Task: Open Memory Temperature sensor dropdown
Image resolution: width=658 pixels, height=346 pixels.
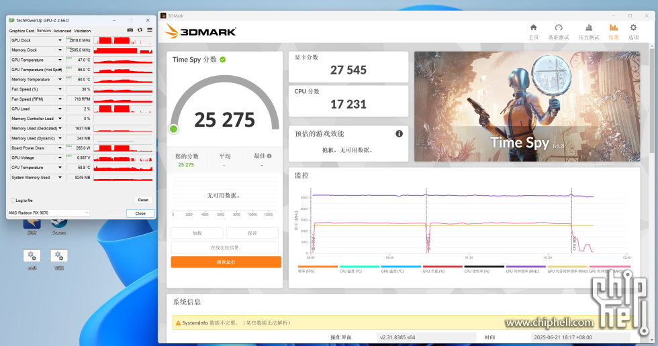Action: click(60, 80)
